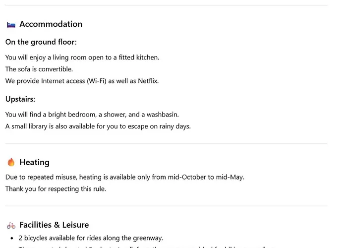The height and width of the screenshot is (248, 347).
Task: Click the 'On the ground floor:' subheading
Action: pos(41,42)
